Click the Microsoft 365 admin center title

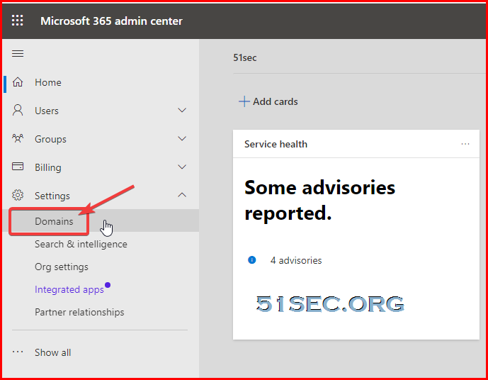tap(111, 21)
